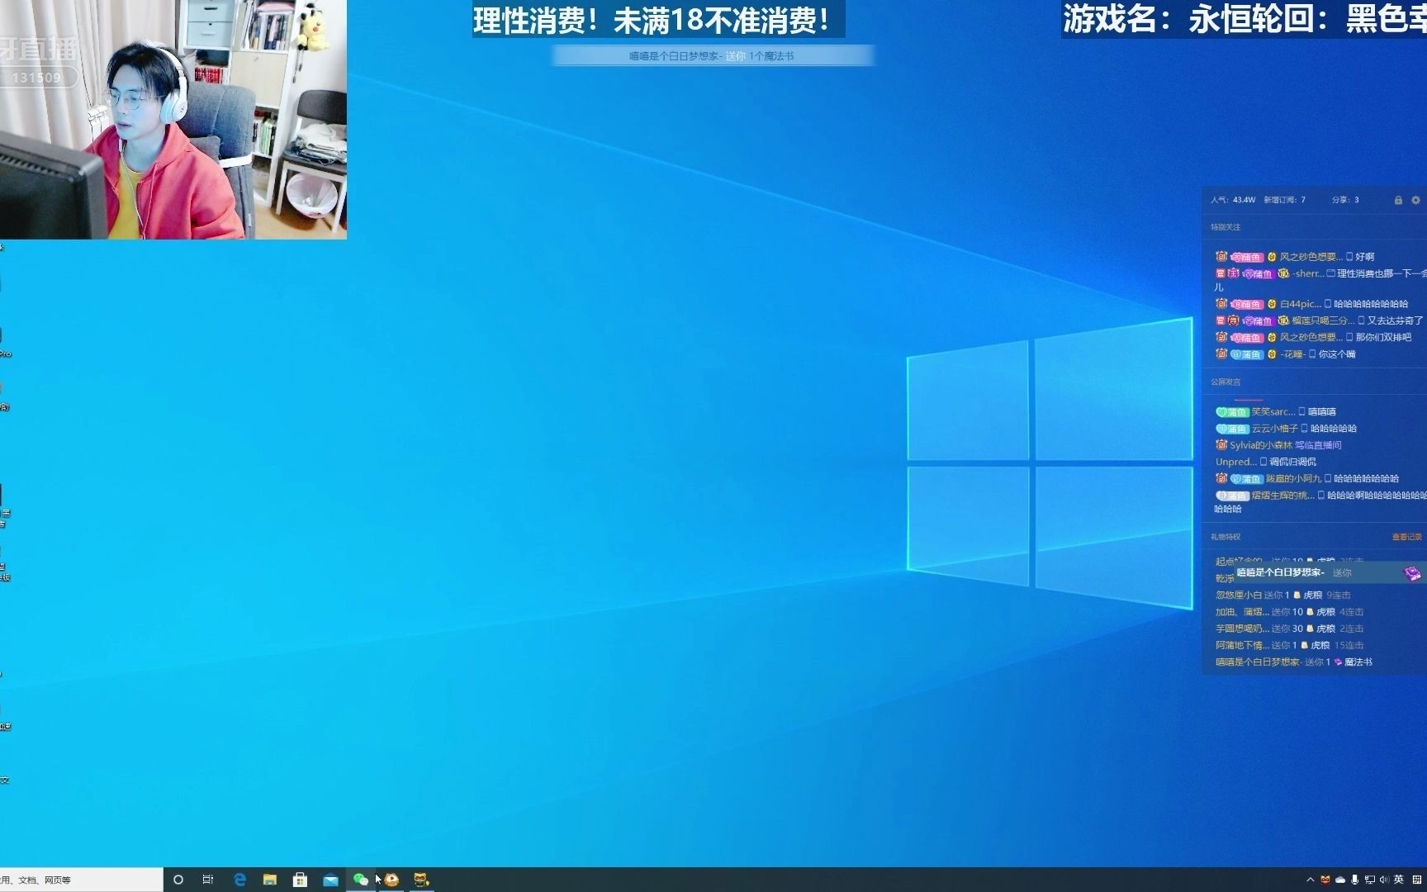Screen dimensions: 1427x892
Task: Select 礼物特权 section header
Action: pyautogui.click(x=1226, y=537)
